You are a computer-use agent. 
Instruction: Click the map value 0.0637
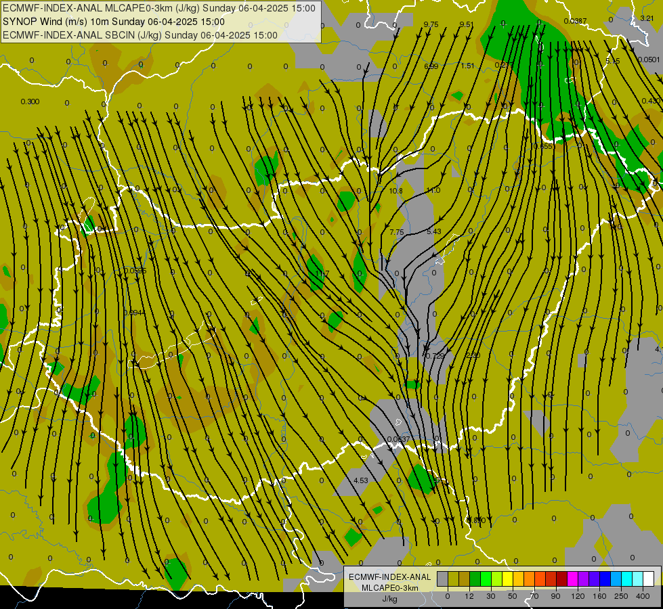399,439
